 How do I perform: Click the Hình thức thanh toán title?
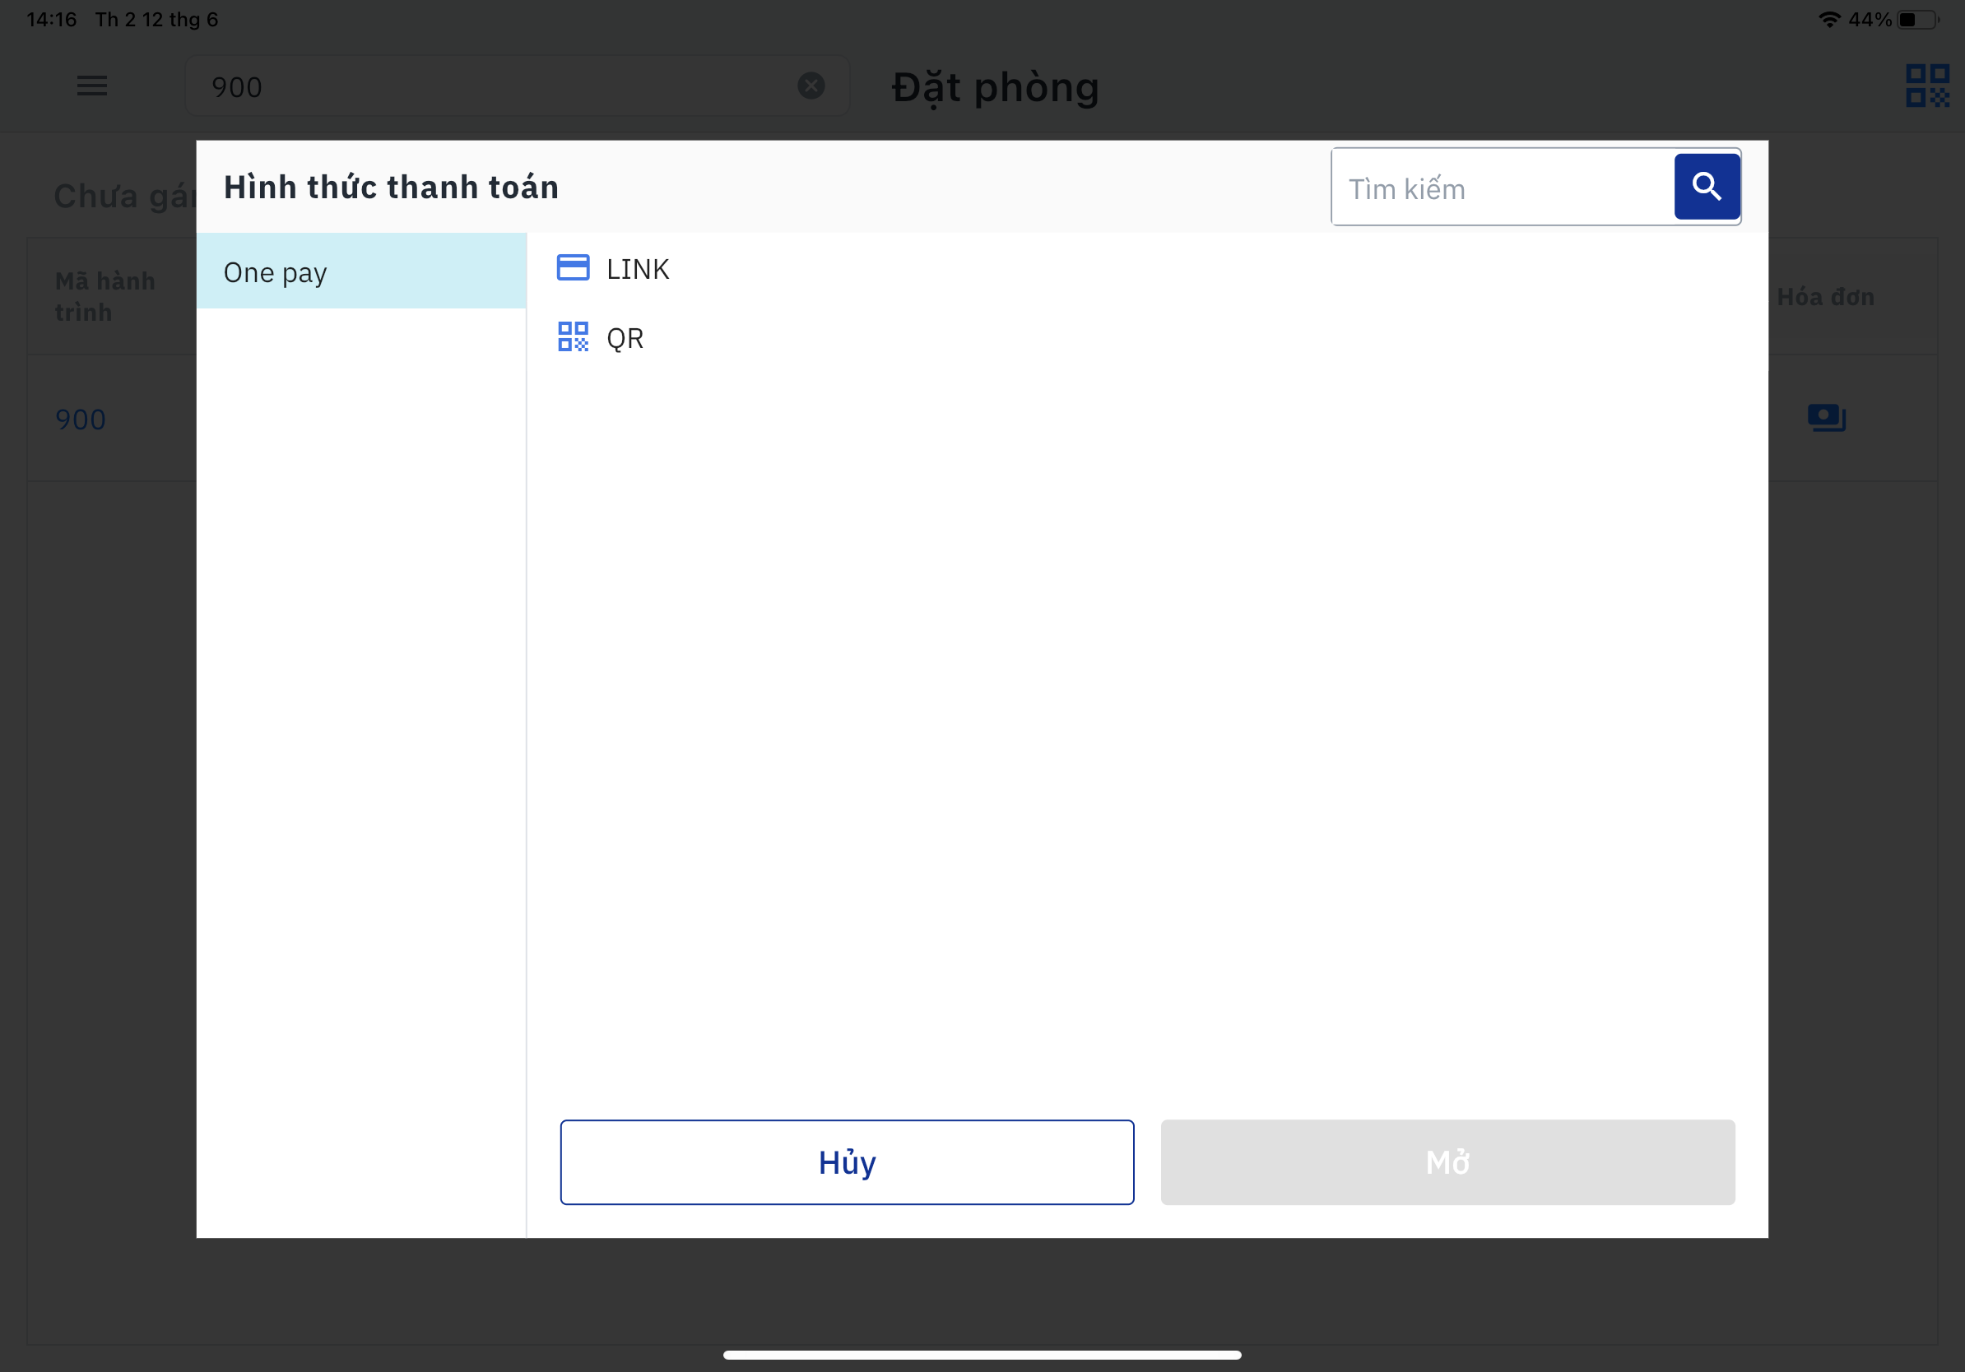391,187
